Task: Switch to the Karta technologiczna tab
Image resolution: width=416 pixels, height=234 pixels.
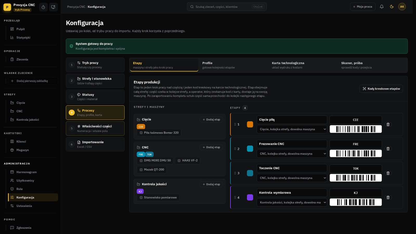Action: [x=303, y=65]
